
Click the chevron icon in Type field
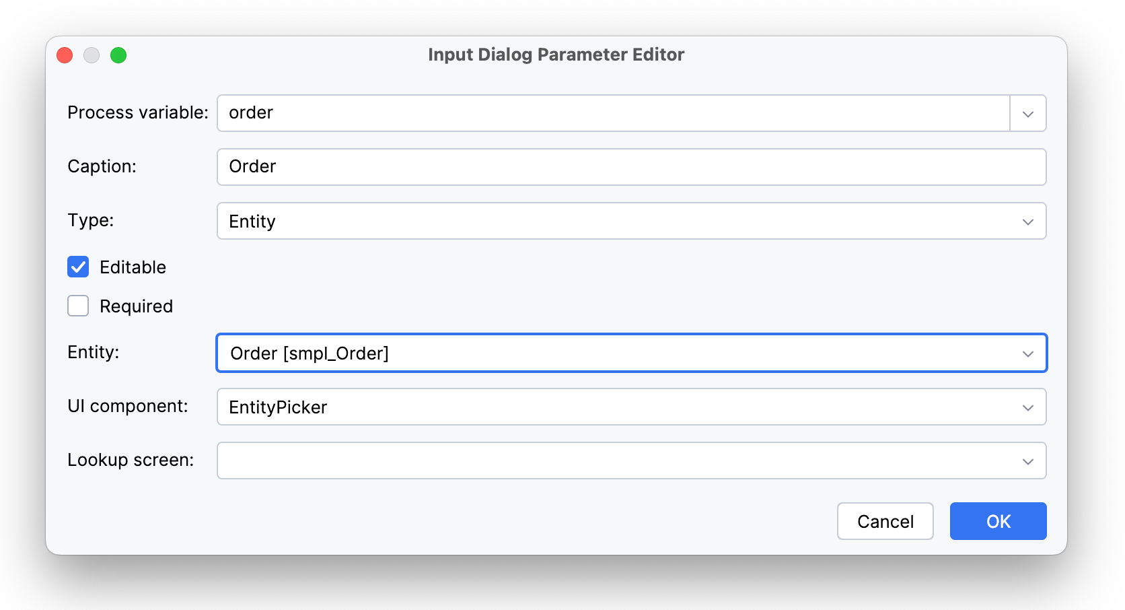pyautogui.click(x=1027, y=222)
